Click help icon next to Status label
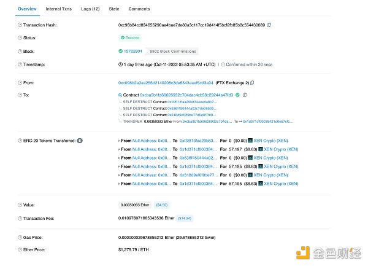368x266 pixels. point(20,37)
